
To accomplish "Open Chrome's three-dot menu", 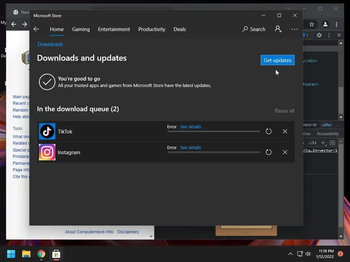I will pos(337,24).
